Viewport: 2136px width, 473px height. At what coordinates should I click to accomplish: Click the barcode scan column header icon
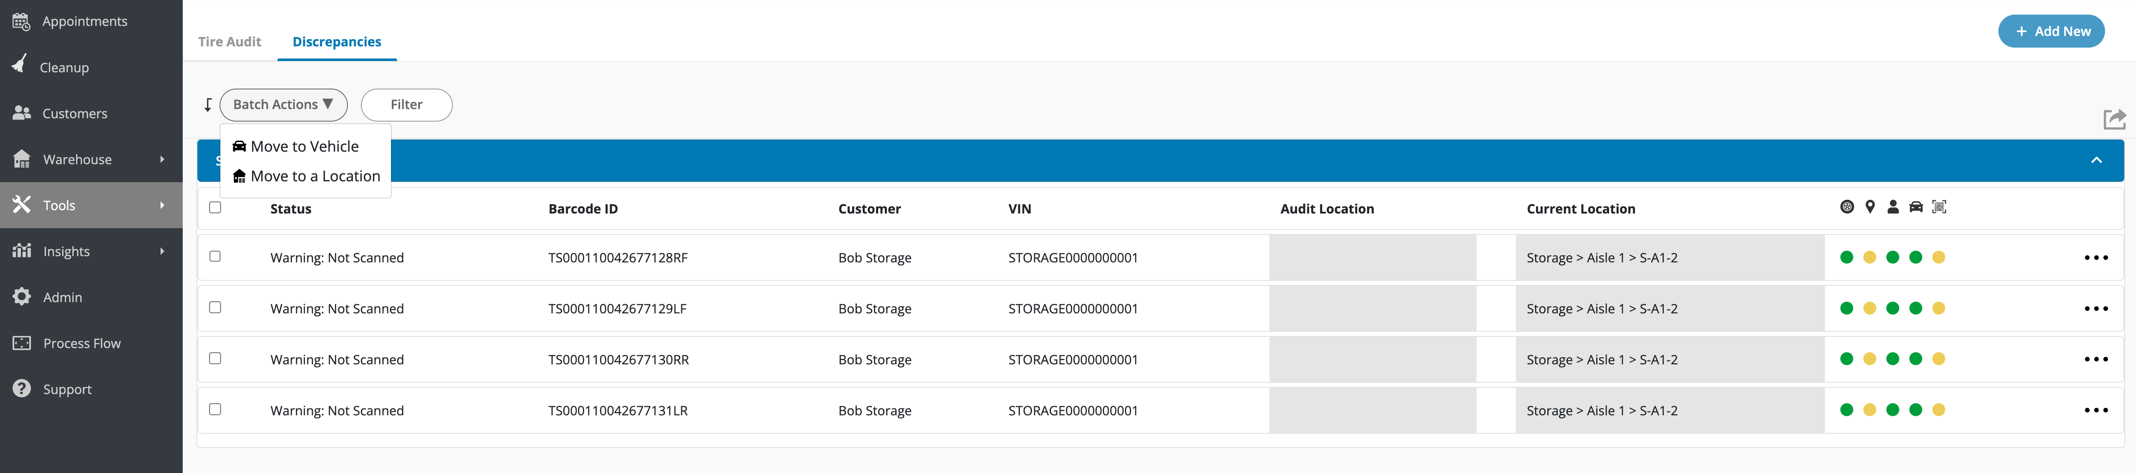coord(1939,207)
